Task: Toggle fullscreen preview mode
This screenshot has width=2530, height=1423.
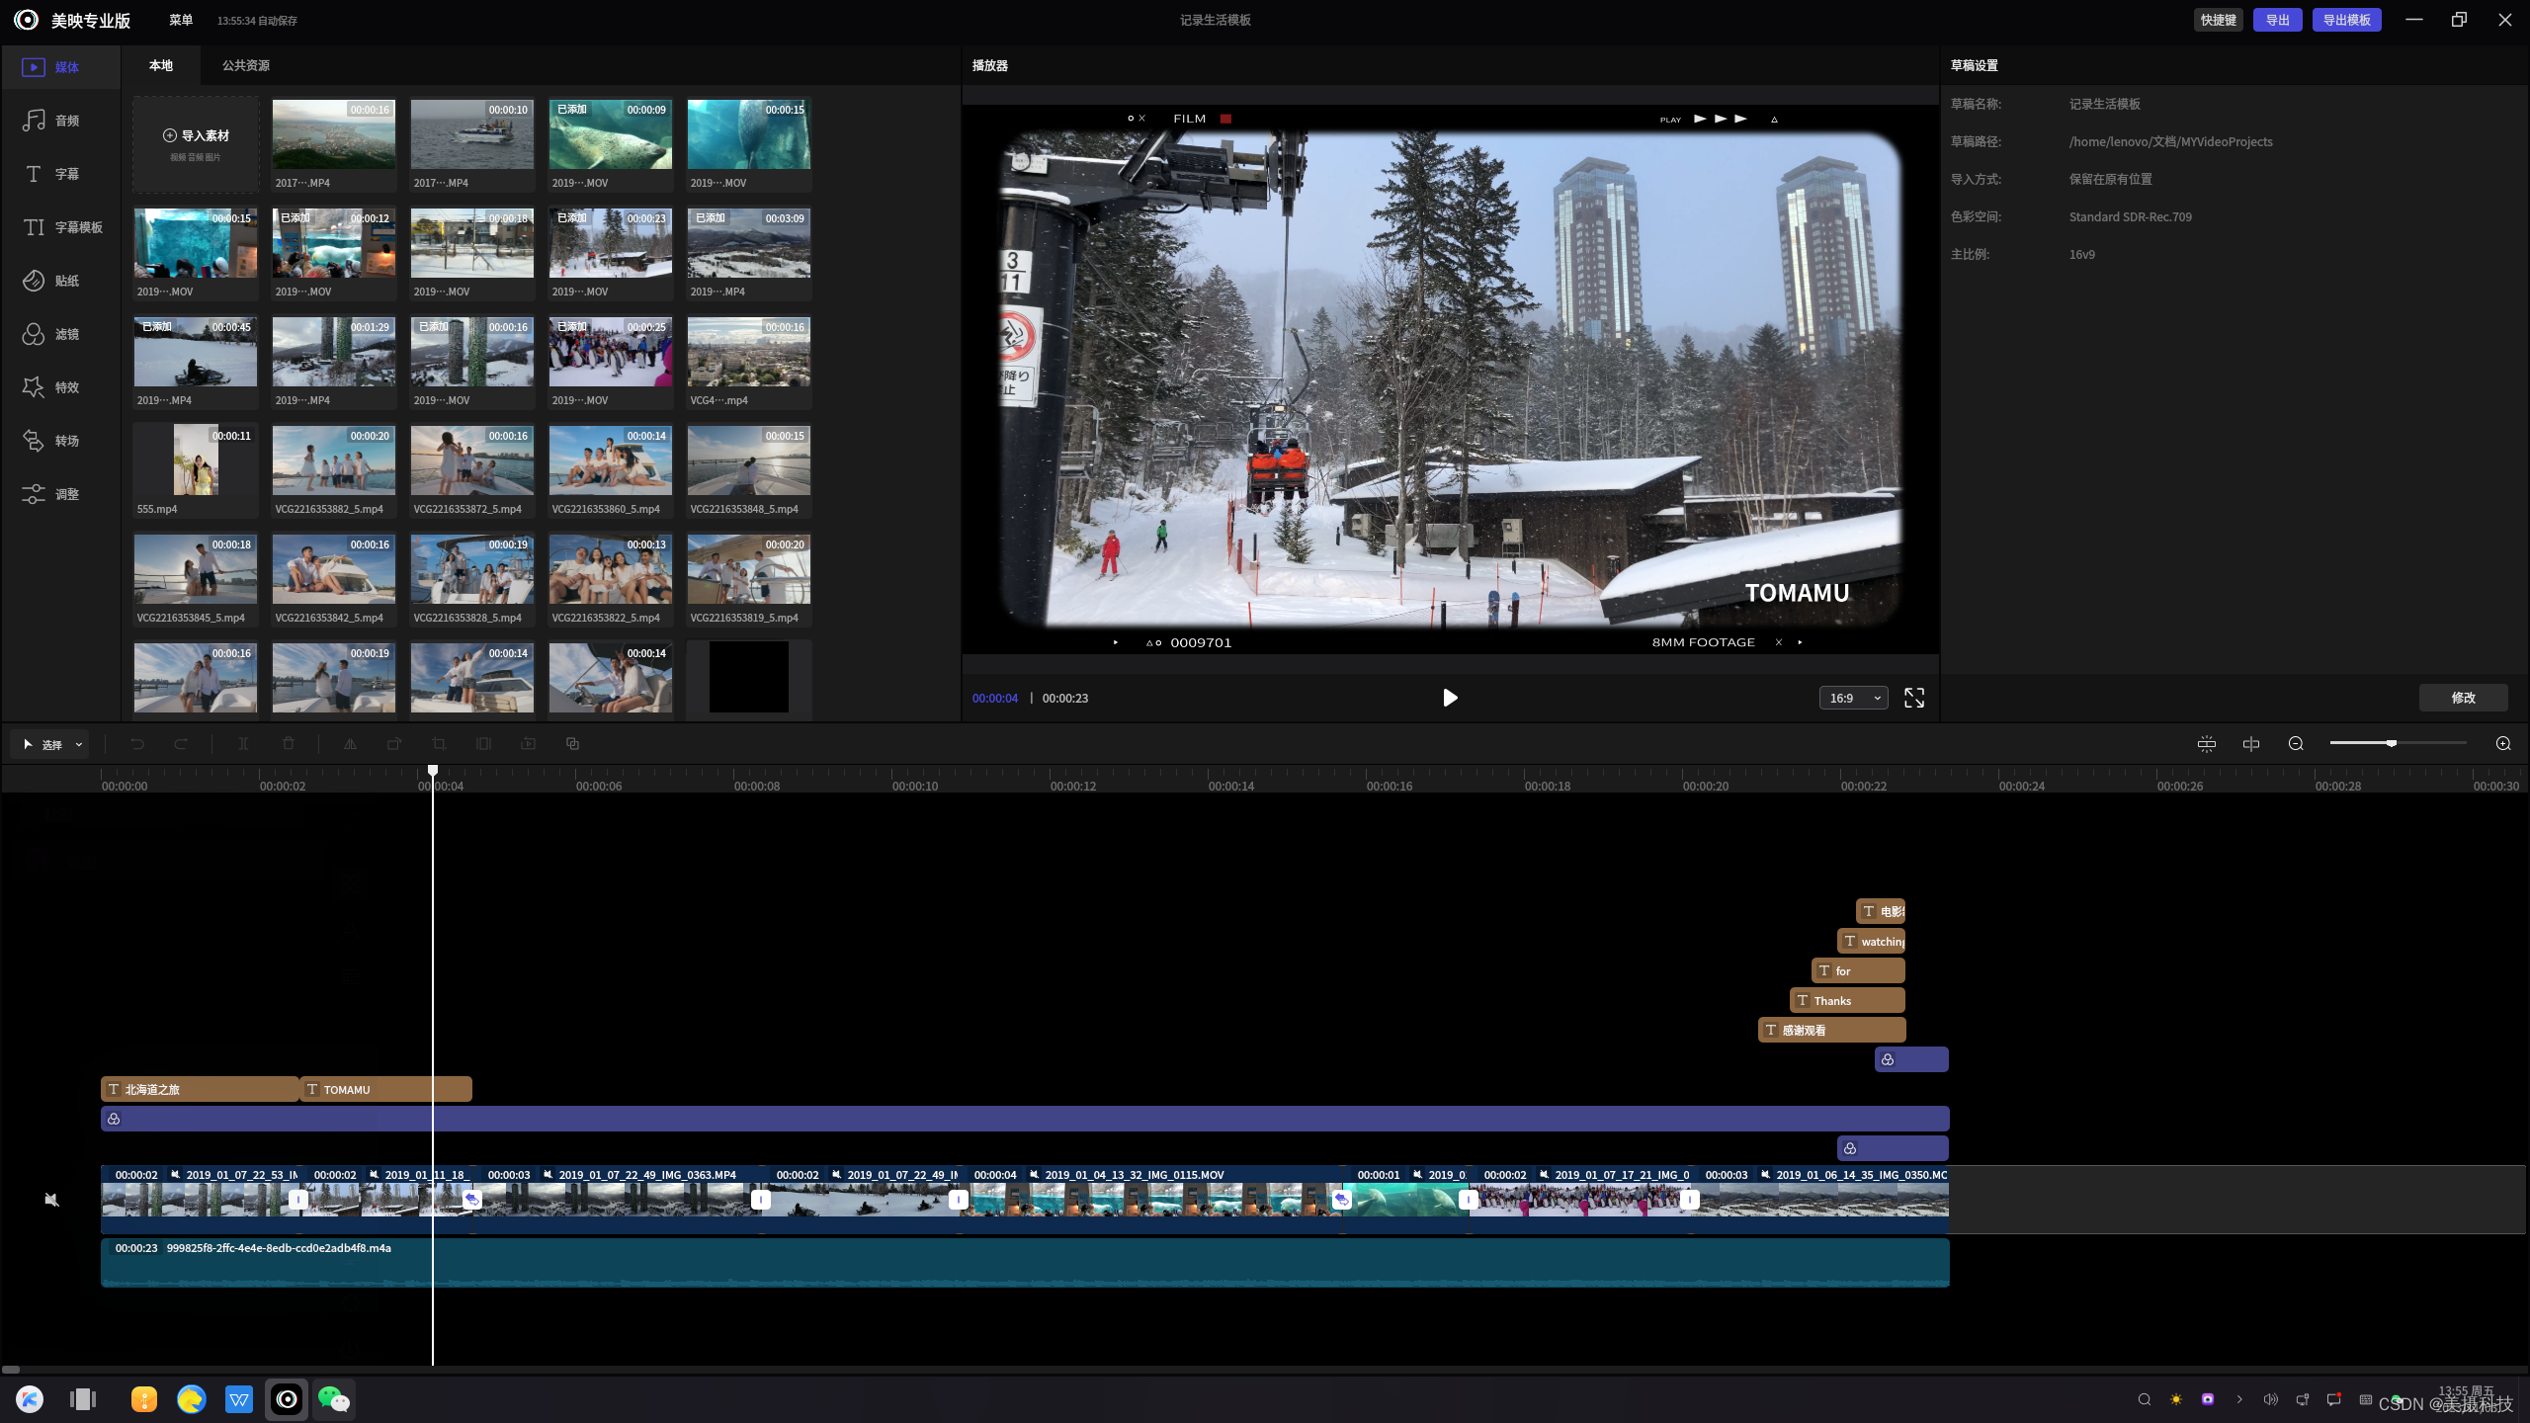Action: tap(1915, 697)
